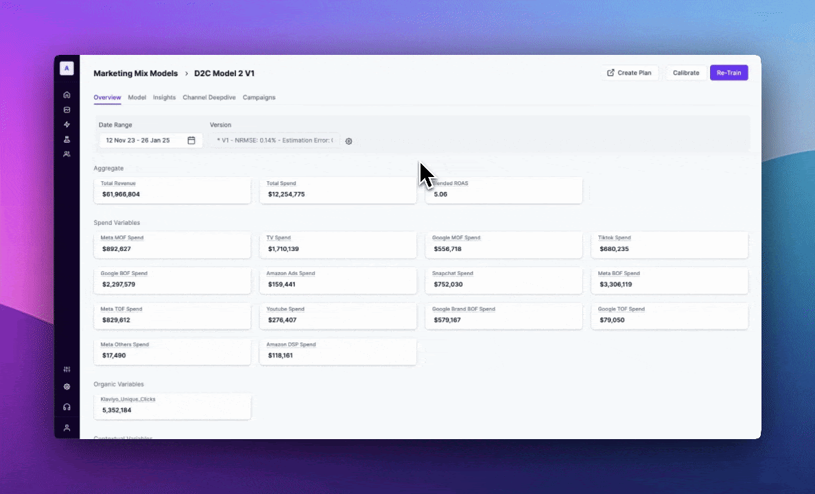
Task: Open the Channel Deepdive tab
Action: (209, 97)
